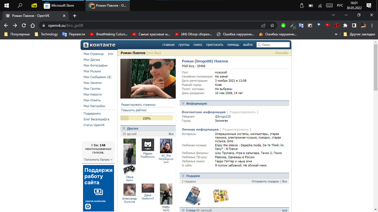Open a new browser tab

(75, 16)
